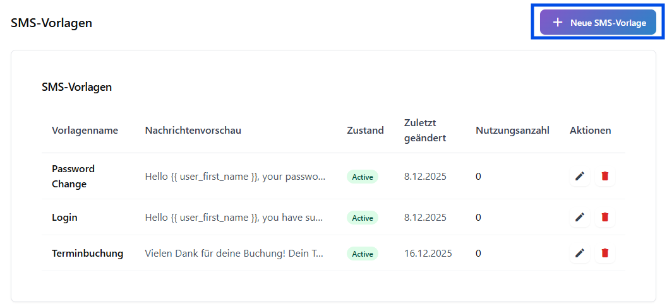Click the pencil icon for Login
The image size is (667, 304).
pyautogui.click(x=580, y=218)
